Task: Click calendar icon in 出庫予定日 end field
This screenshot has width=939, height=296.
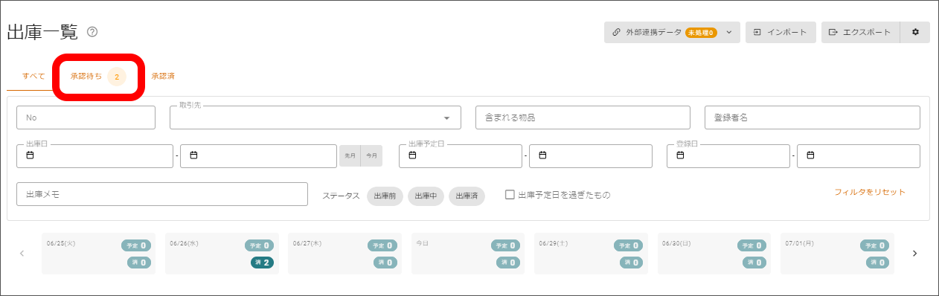Action: [542, 155]
